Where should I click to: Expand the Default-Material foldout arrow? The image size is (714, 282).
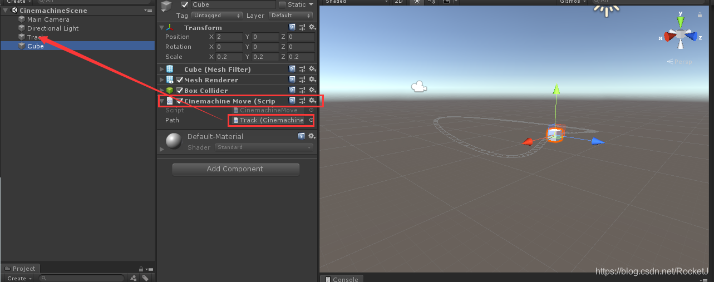tap(162, 149)
